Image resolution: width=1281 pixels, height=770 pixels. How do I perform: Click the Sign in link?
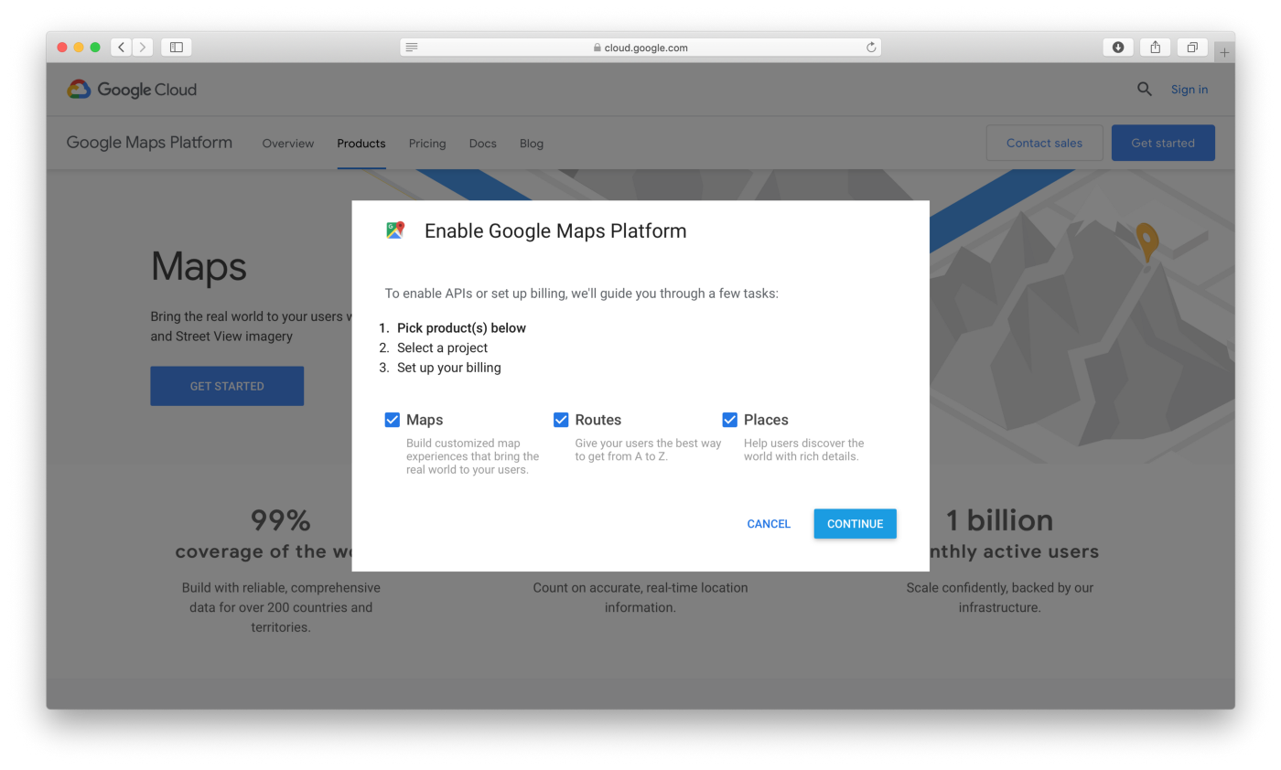pyautogui.click(x=1189, y=89)
